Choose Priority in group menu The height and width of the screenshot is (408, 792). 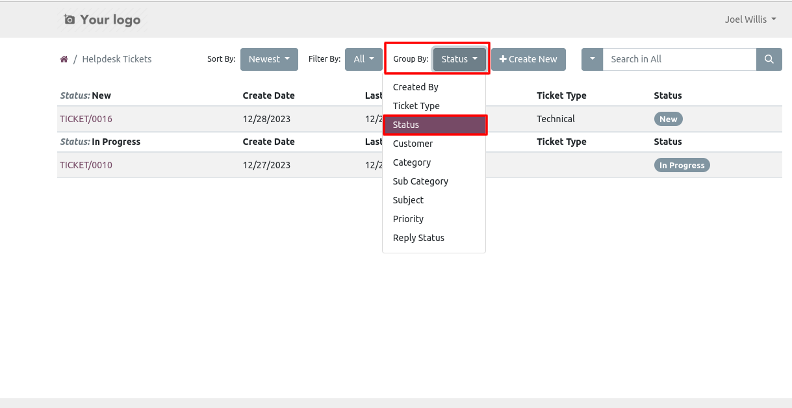click(434, 219)
